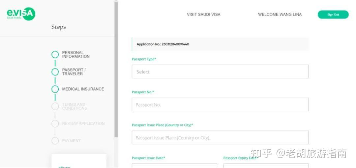The height and width of the screenshot is (168, 356).
Task: Click the Welcome: WANG LINA menu item
Action: click(x=280, y=14)
